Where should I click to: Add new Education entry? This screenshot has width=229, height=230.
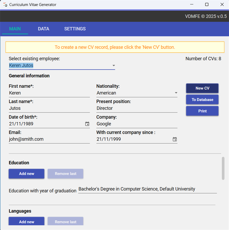(26, 174)
